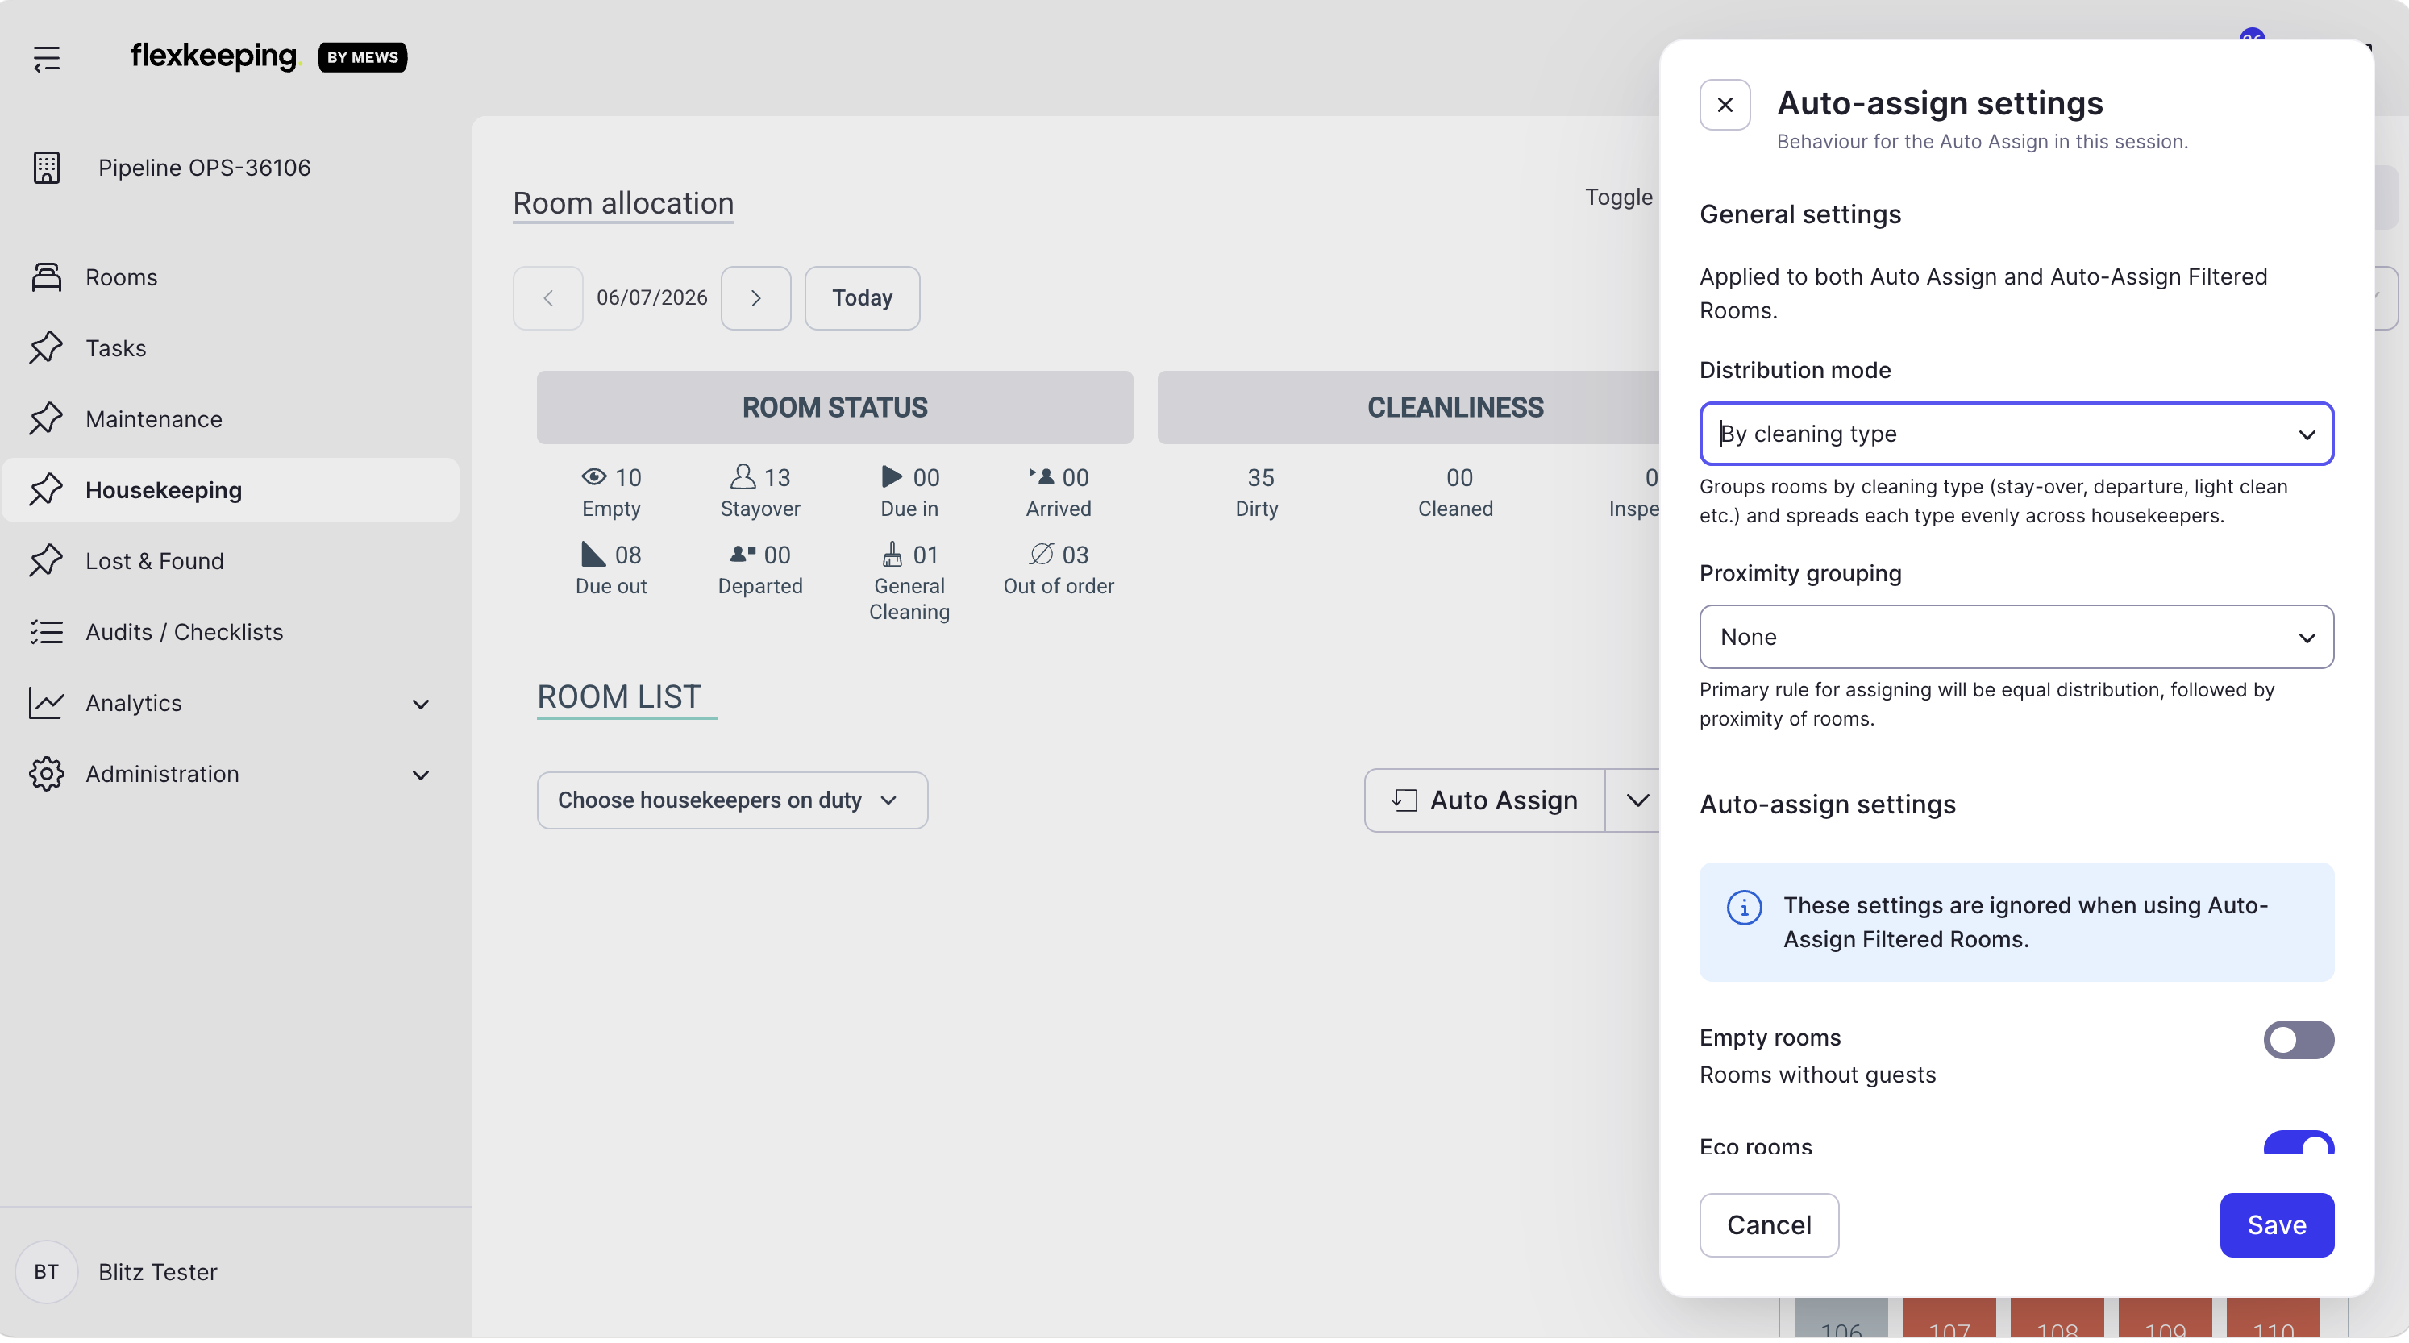The width and height of the screenshot is (2409, 1343).
Task: Open the Auto Assign options arrow
Action: coord(1637,800)
